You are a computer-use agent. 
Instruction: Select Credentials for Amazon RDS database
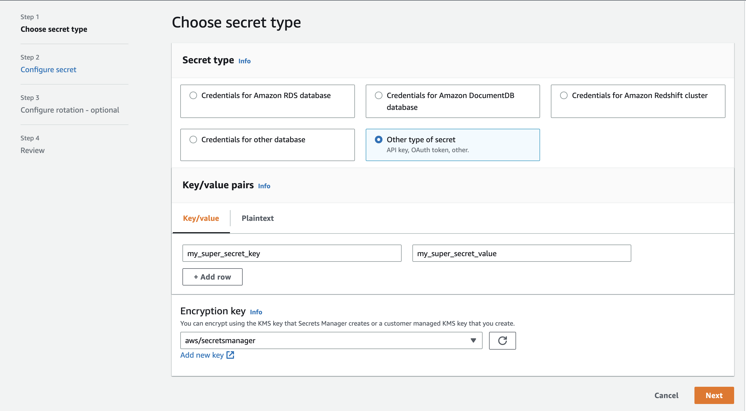coord(193,95)
